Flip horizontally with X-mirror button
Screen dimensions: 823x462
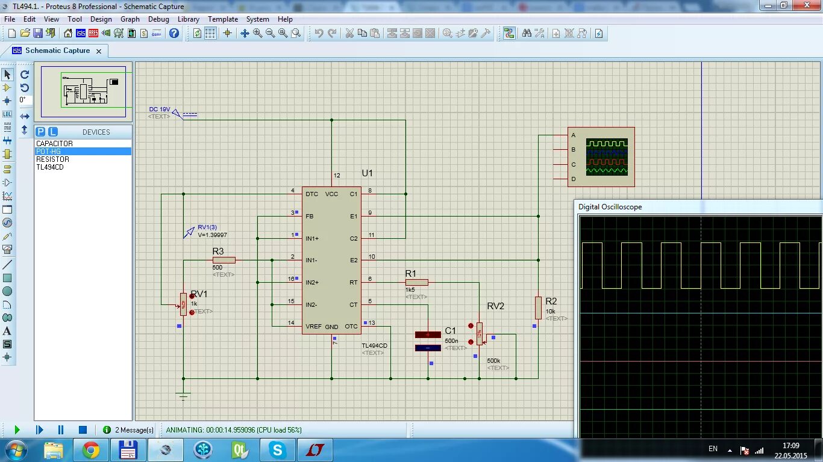pos(25,116)
